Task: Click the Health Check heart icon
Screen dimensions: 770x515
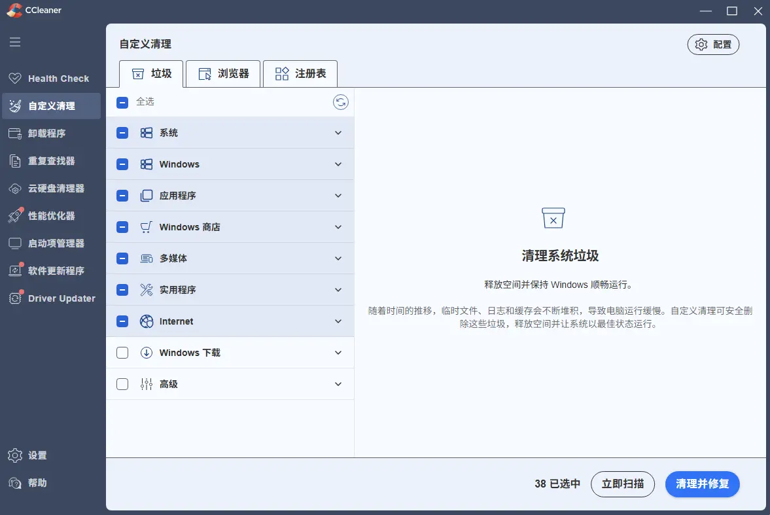Action: 15,78
